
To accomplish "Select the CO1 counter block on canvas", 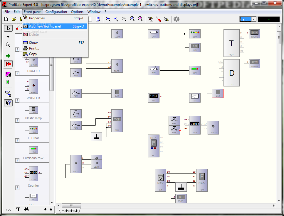I will click(x=195, y=125).
